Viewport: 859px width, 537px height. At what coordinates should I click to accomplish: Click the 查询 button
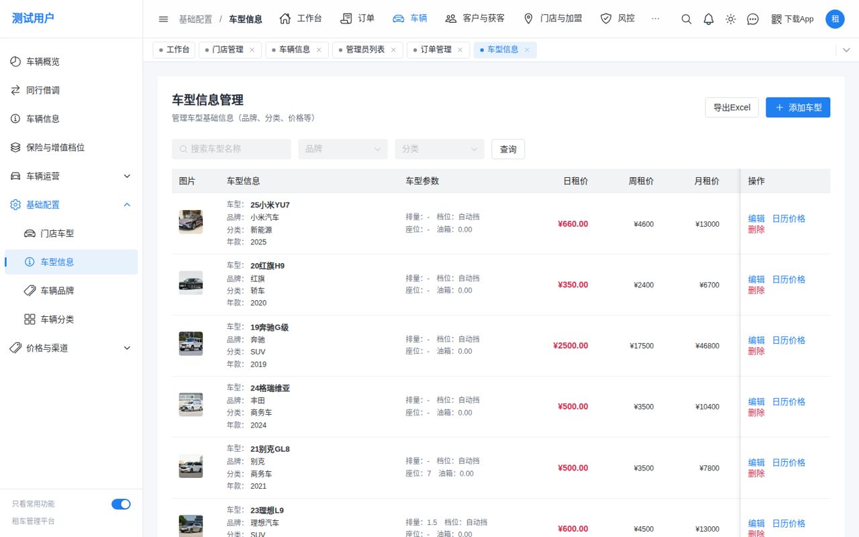pos(508,149)
